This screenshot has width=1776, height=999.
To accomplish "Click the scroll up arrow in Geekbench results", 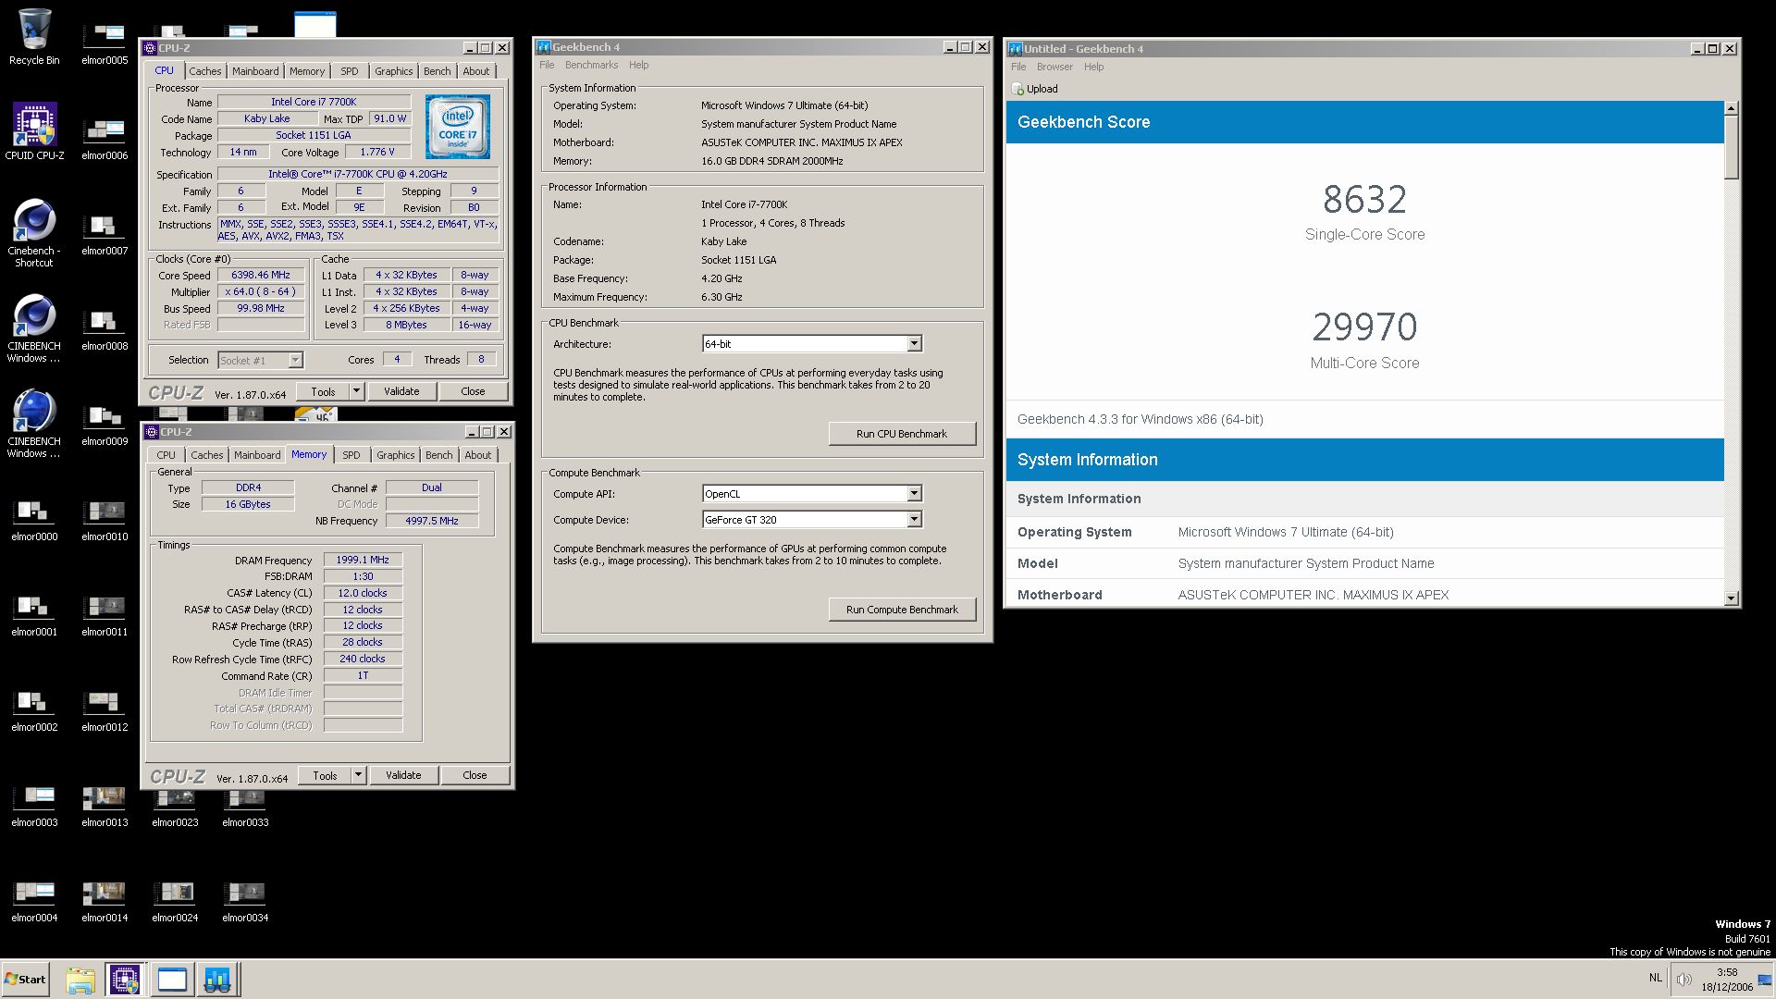I will coord(1732,108).
